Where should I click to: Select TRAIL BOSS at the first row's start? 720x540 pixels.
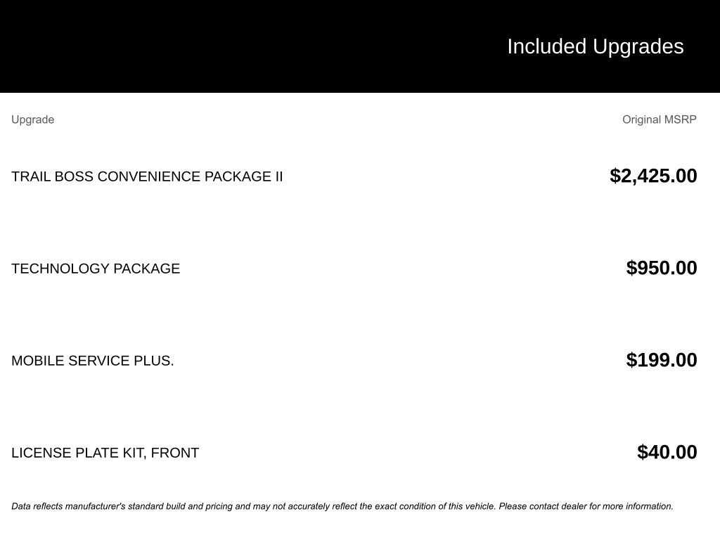click(x=53, y=176)
